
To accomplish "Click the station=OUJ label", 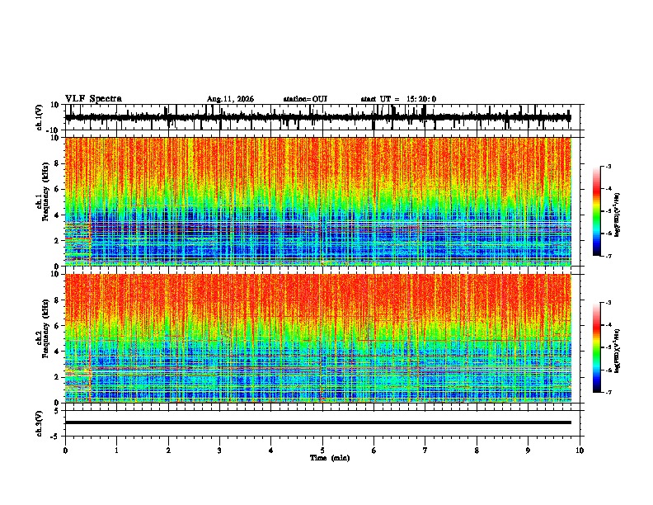I will tap(305, 99).
